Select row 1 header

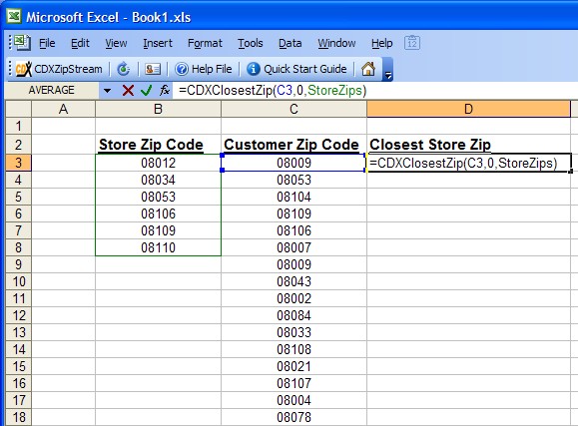(18, 126)
